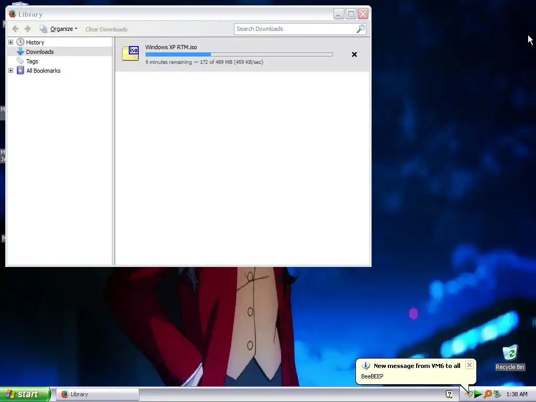This screenshot has height=402, width=536.
Task: Click the safely remove hardware tray icon
Action: point(497,395)
